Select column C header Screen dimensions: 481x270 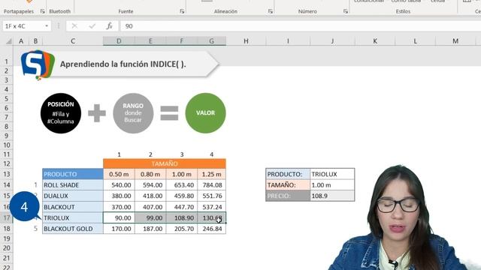pyautogui.click(x=73, y=41)
